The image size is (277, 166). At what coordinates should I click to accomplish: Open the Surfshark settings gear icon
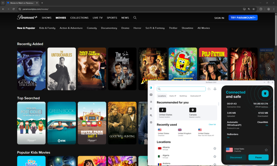pyautogui.click(x=151, y=122)
